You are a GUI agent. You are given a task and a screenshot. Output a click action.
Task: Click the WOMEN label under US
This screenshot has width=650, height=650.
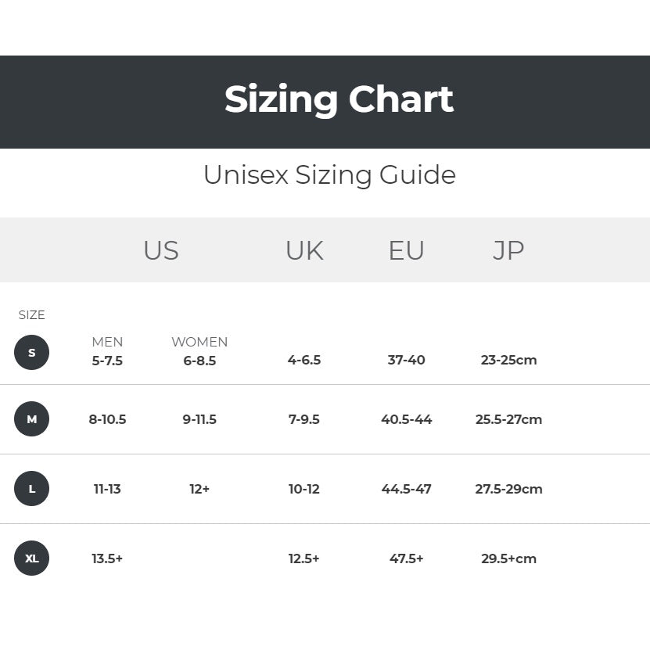click(199, 342)
